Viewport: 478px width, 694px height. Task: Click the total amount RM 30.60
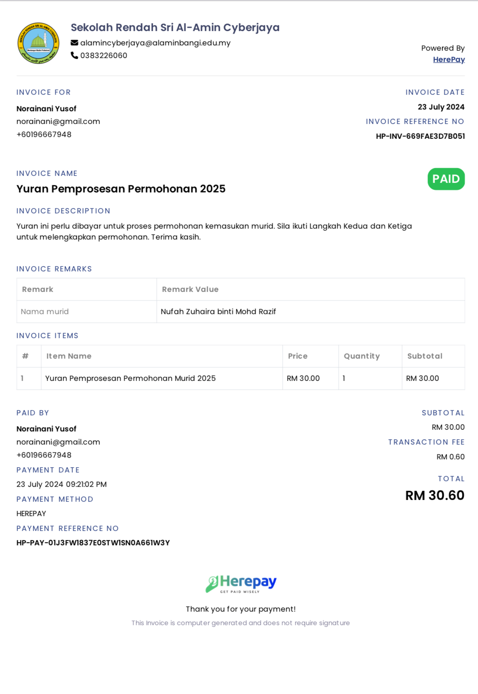[435, 495]
